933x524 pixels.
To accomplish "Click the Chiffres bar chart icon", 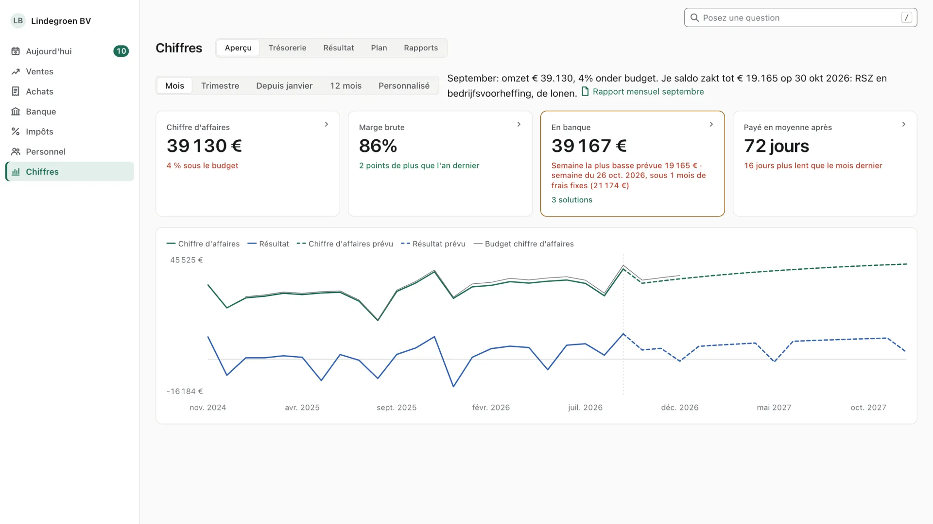I will coord(16,172).
